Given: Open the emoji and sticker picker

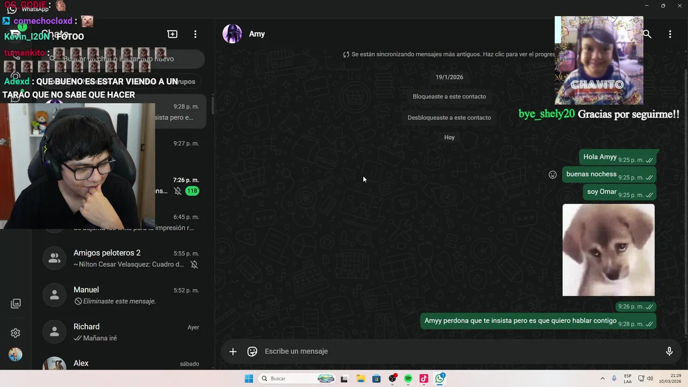Looking at the screenshot, I should pos(252,352).
